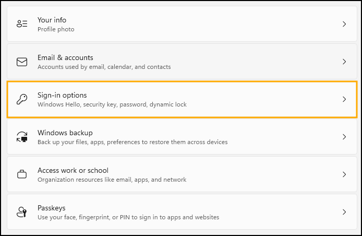Click the Profile photo subtitle text
The height and width of the screenshot is (236, 362).
point(56,29)
